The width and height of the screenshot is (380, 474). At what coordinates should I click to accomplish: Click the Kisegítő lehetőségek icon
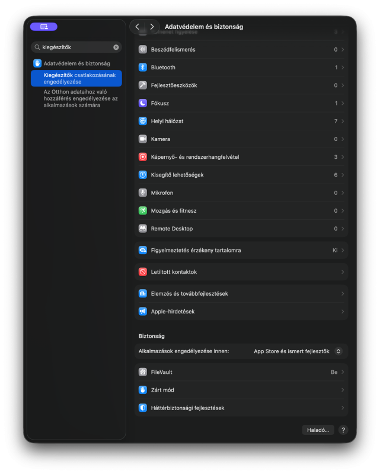click(143, 175)
